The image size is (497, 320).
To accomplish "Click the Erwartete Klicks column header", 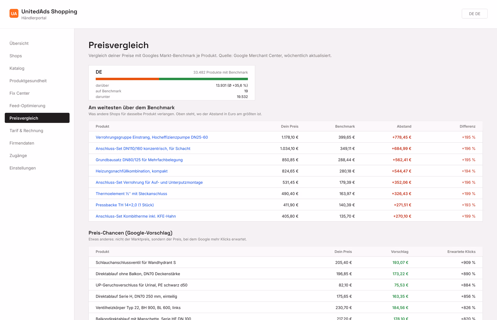I will [x=461, y=252].
